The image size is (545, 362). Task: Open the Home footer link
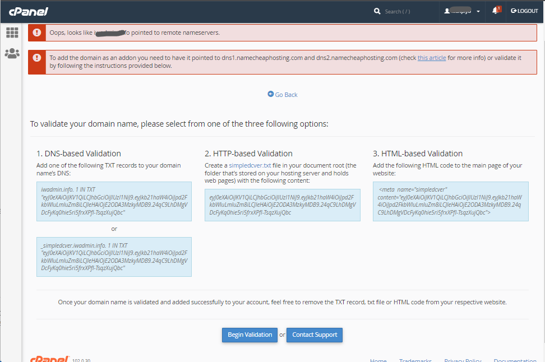point(378,360)
